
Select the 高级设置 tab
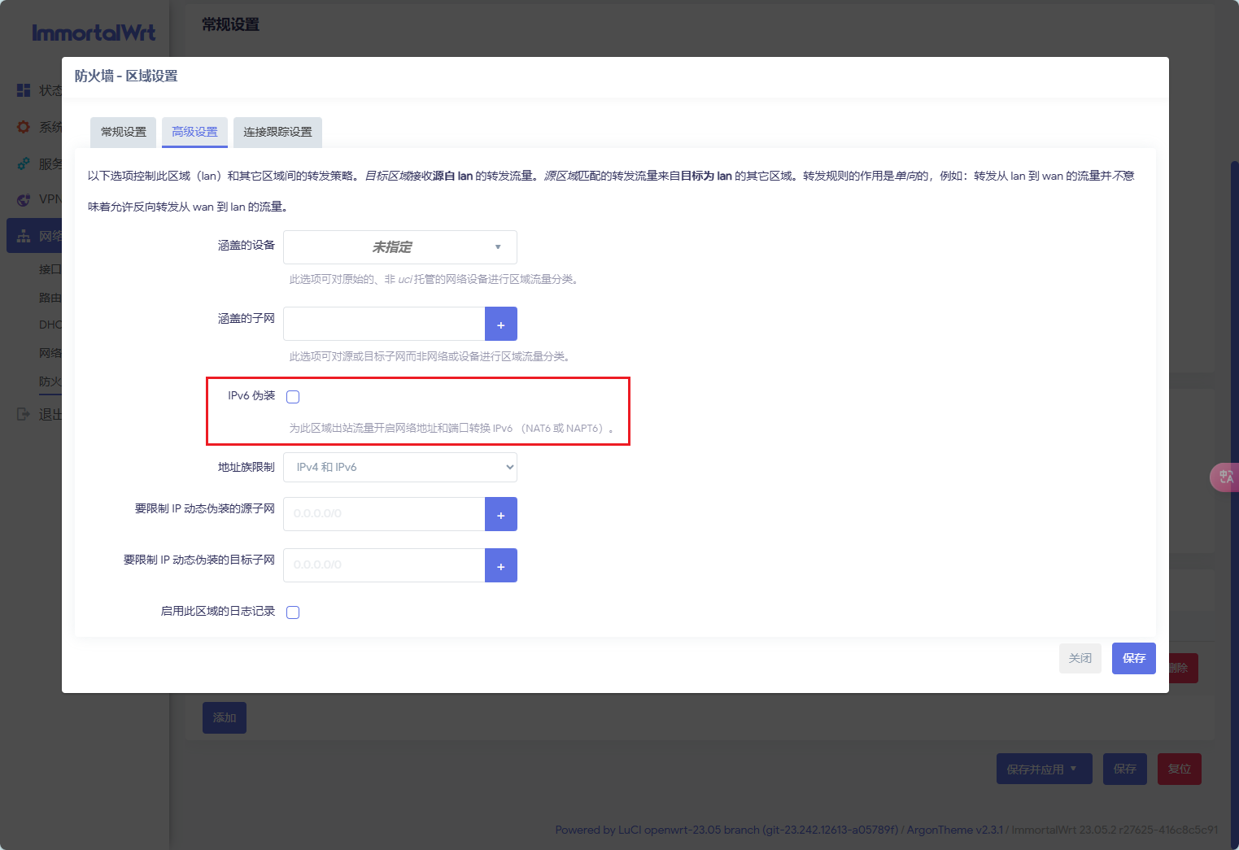194,132
